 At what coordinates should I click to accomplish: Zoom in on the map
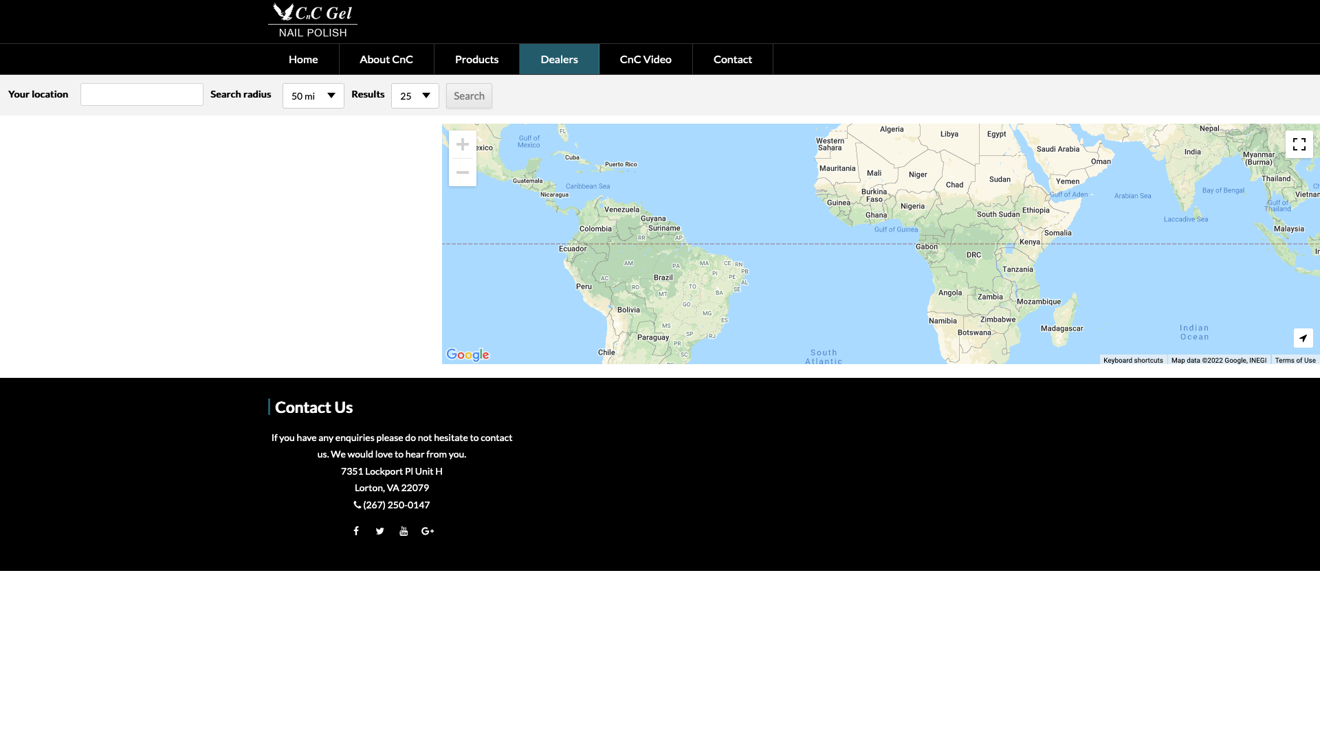463,144
